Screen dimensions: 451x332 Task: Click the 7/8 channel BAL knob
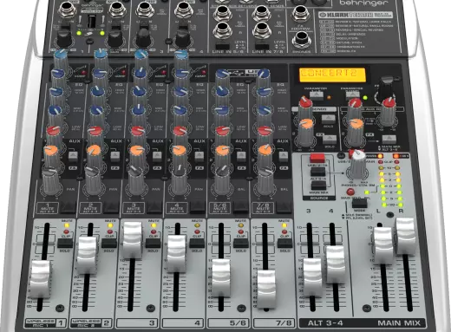point(265,181)
